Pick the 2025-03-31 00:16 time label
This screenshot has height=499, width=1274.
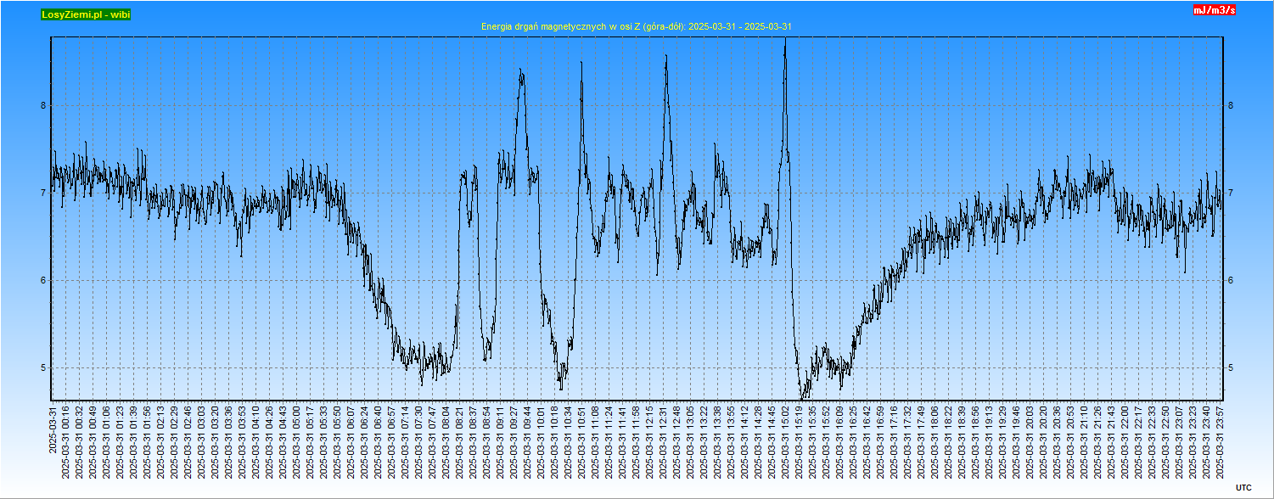[x=65, y=441]
